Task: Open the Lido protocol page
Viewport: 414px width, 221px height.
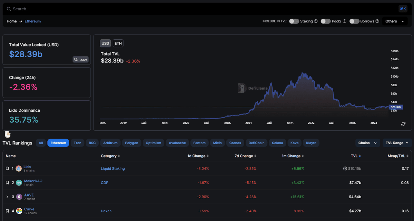Action: pos(27,167)
